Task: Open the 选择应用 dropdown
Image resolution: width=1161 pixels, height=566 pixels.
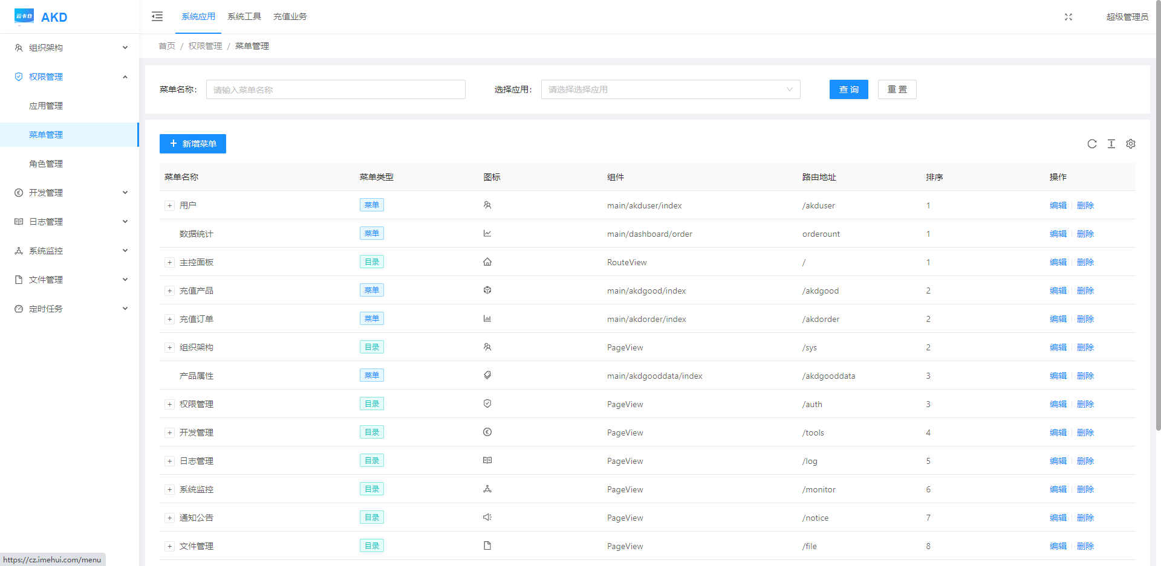Action: (670, 89)
